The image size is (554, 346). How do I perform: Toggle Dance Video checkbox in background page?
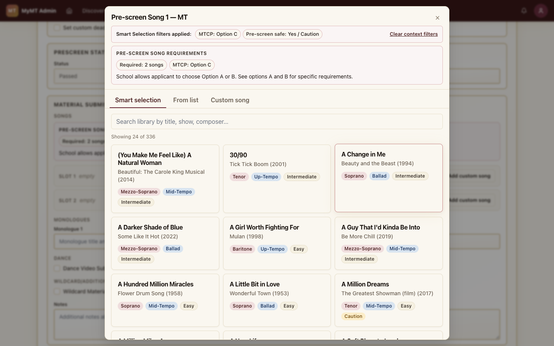57,268
